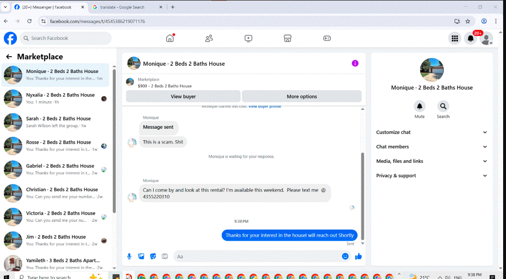Click the Search Facebook field
The width and height of the screenshot is (506, 279).
coord(66,38)
